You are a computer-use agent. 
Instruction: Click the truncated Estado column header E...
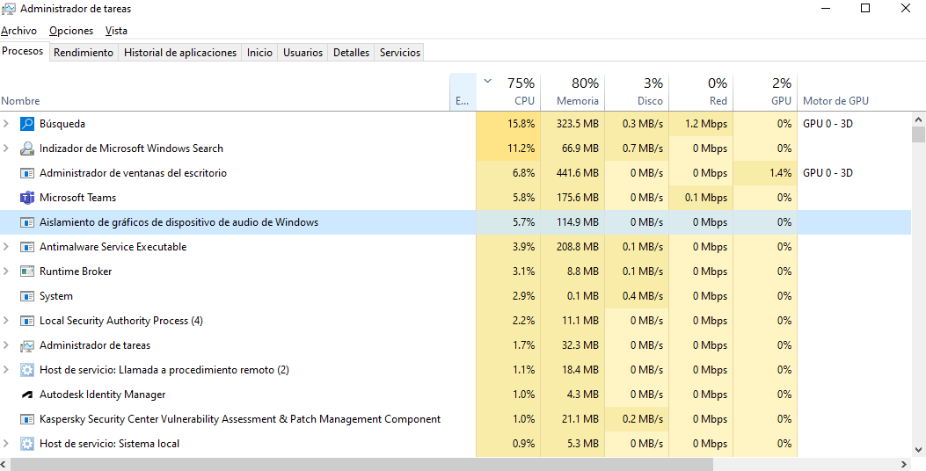click(x=463, y=92)
